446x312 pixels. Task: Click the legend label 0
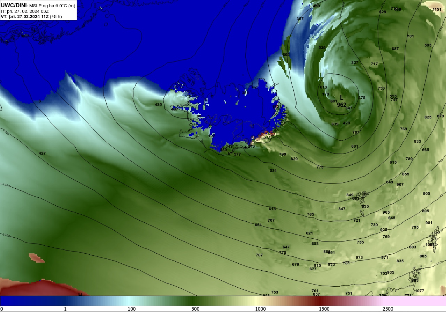[x=1, y=309]
